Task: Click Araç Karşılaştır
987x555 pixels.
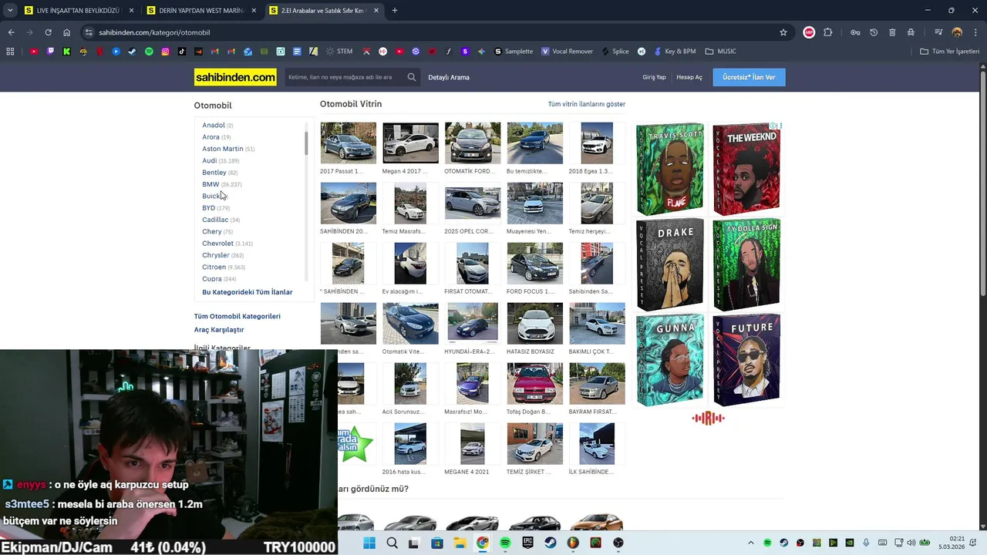Action: [219, 330]
